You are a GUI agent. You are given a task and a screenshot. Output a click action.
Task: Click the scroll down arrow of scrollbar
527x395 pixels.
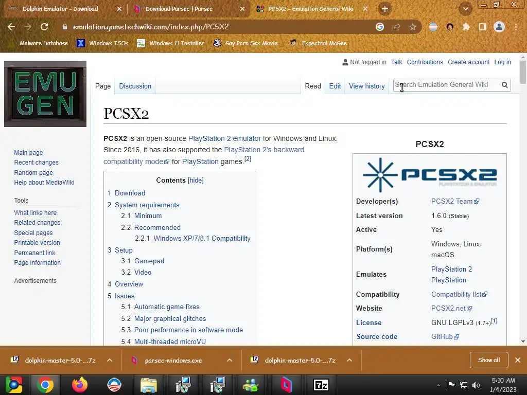click(523, 342)
